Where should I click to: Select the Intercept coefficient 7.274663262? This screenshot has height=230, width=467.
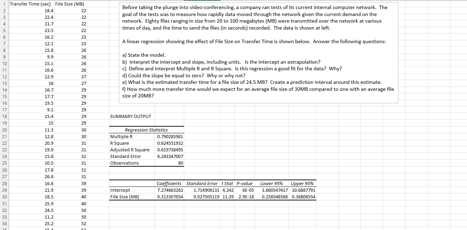(170, 190)
